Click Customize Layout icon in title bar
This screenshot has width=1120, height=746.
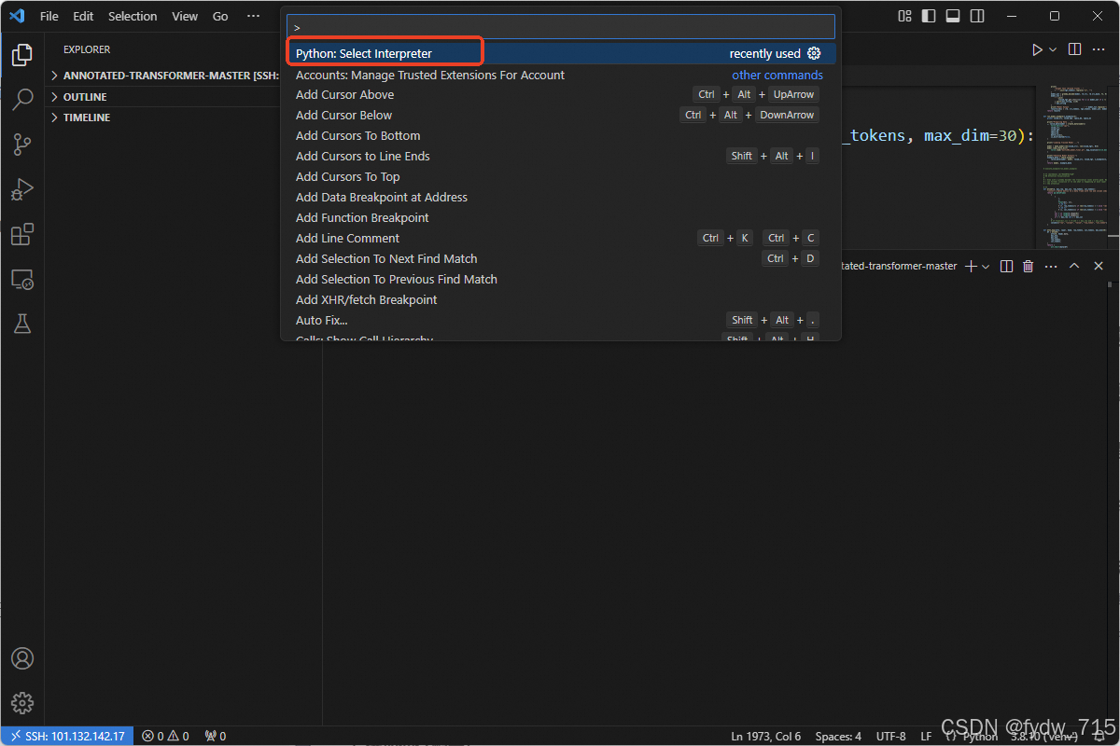point(904,16)
